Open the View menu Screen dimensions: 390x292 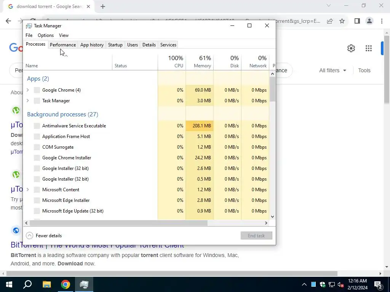(x=64, y=35)
